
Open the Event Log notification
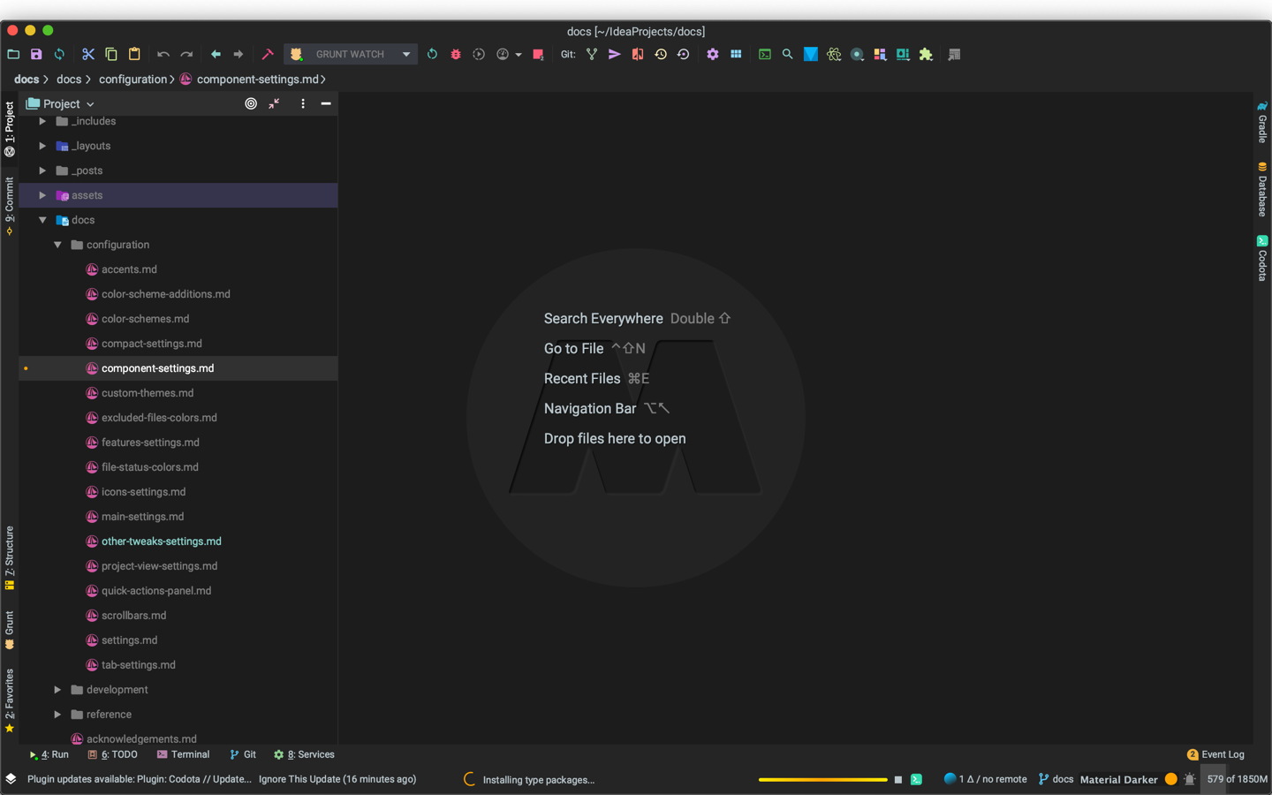coord(1223,754)
